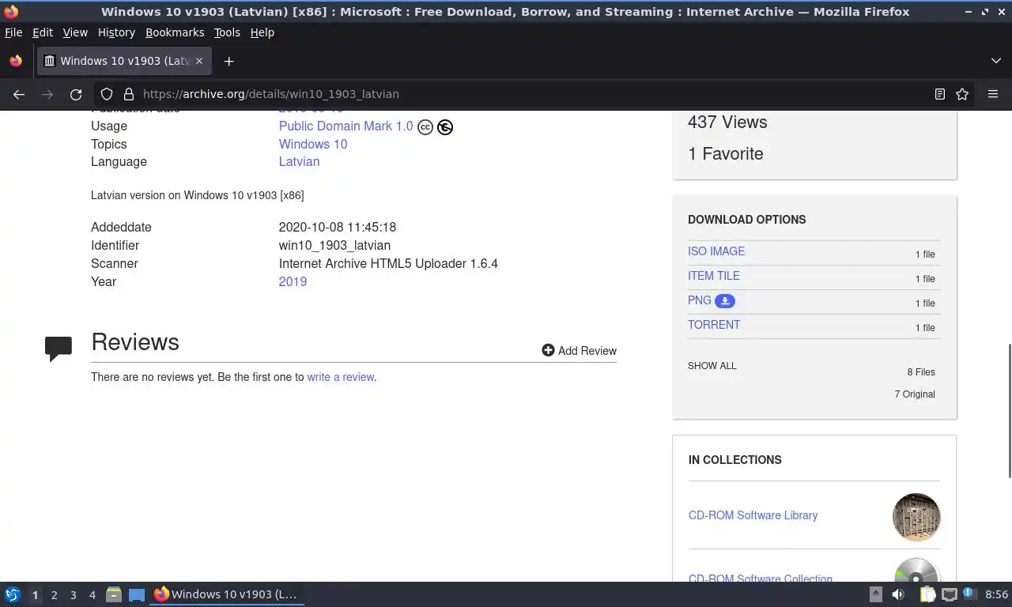Click the forward navigation arrow
This screenshot has width=1012, height=607.
click(x=47, y=94)
